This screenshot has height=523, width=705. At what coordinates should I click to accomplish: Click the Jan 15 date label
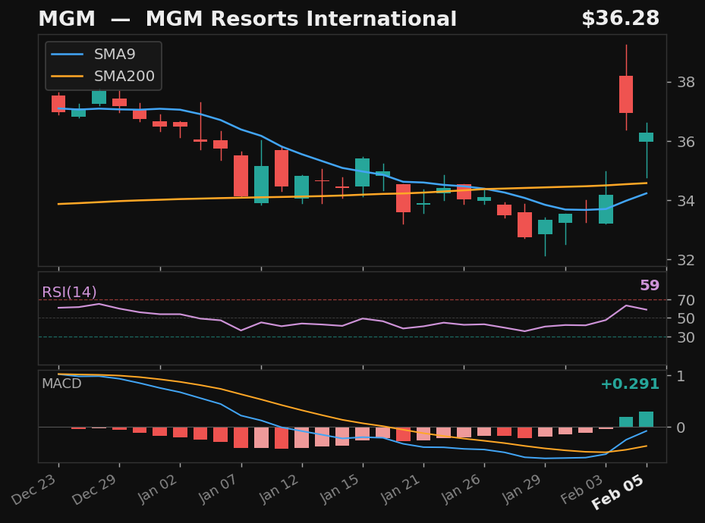340,488
